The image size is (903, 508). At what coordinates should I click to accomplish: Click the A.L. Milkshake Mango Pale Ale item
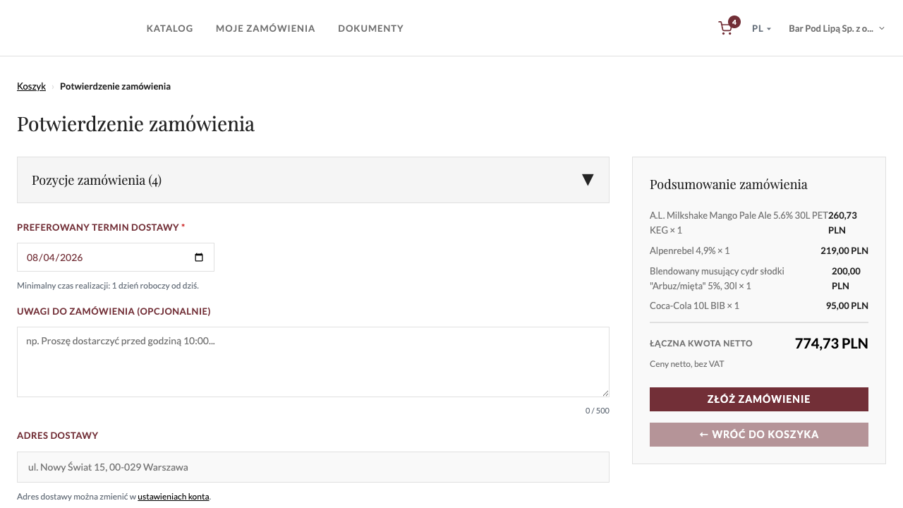click(x=739, y=223)
